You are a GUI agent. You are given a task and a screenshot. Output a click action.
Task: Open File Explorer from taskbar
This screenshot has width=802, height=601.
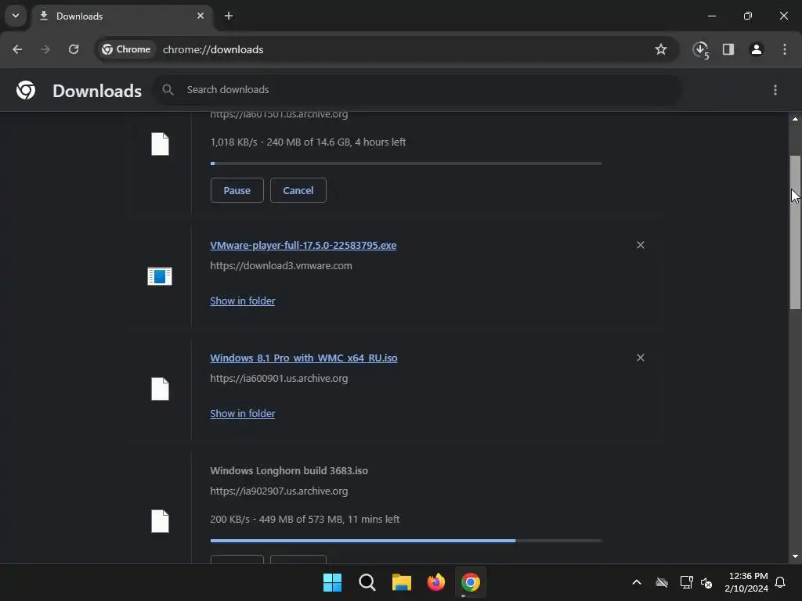tap(402, 582)
